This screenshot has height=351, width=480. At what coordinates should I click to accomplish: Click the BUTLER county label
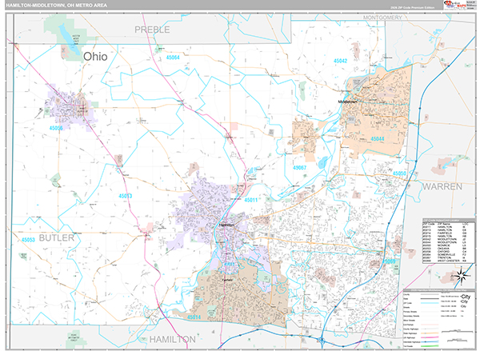pyautogui.click(x=55, y=237)
